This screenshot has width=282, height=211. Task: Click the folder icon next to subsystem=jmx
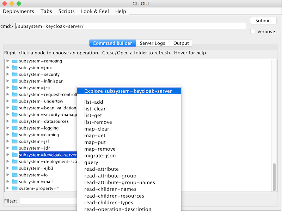pyautogui.click(x=15, y=68)
